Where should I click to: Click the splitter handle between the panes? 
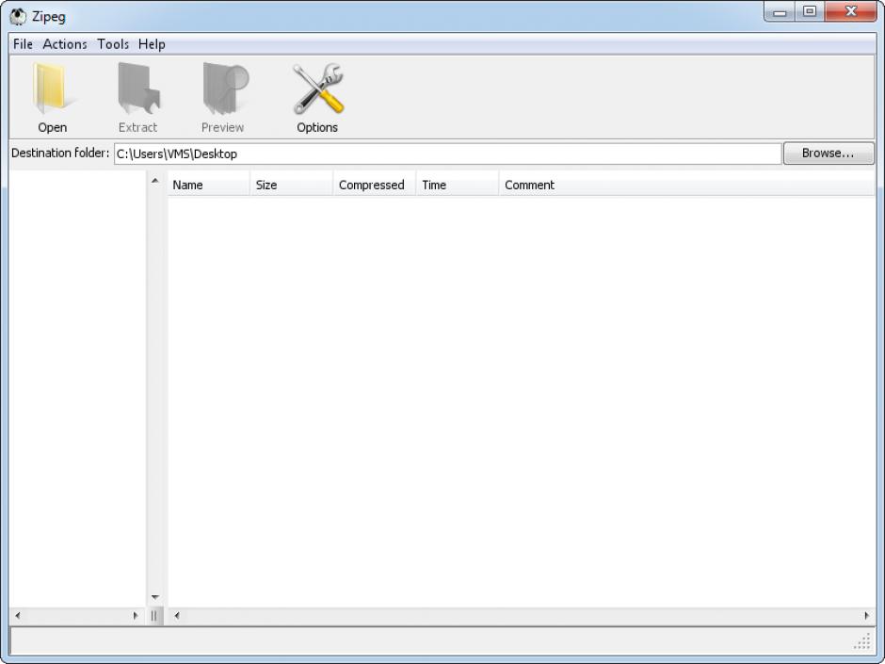[x=154, y=616]
